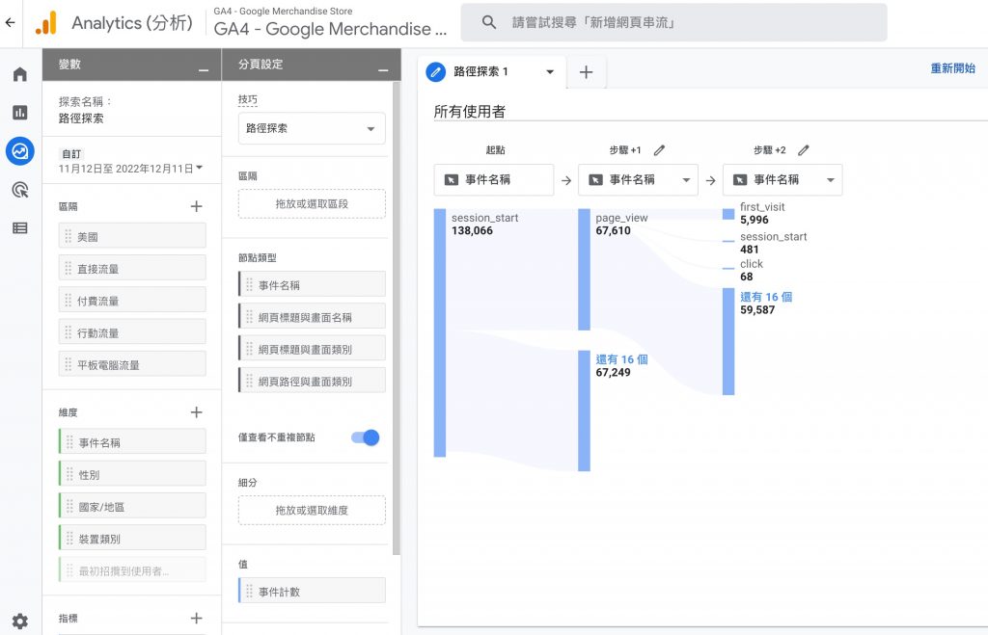Select the Explore icon in sidebar

click(x=19, y=151)
